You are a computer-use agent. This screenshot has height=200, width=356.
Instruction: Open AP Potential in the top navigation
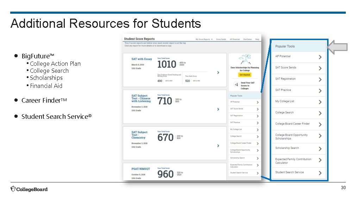[235, 39]
